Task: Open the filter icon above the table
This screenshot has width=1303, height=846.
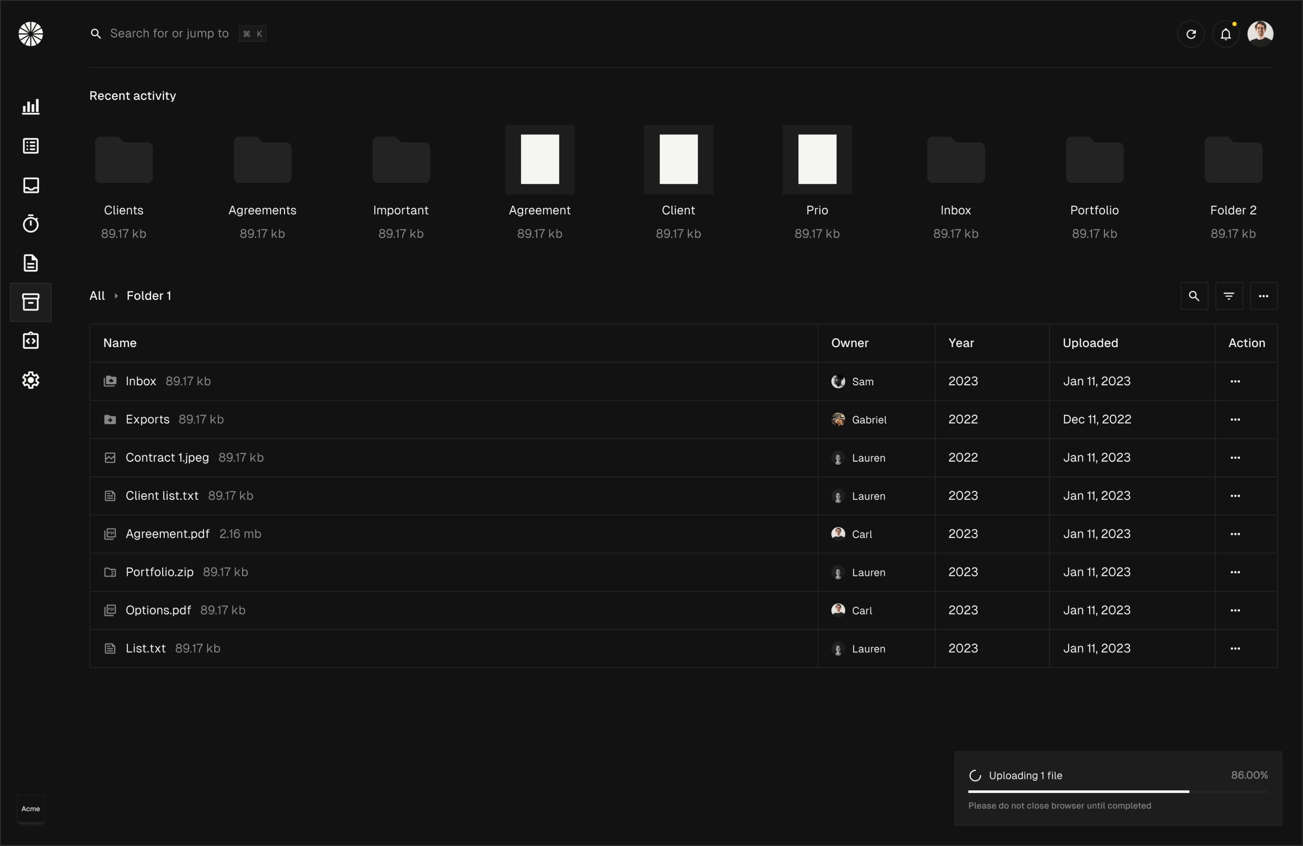Action: coord(1229,296)
